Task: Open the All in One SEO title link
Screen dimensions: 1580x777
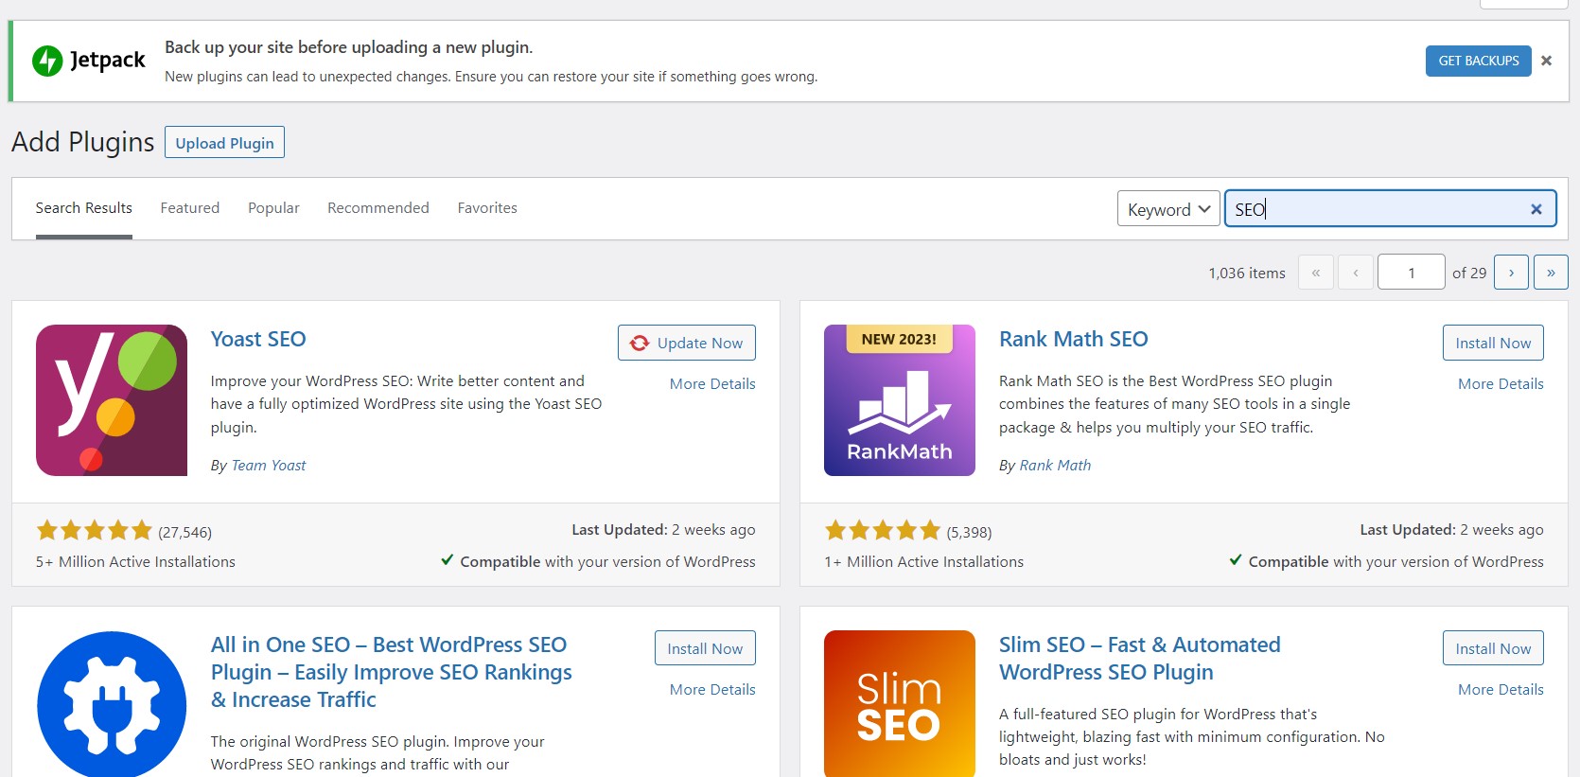Action: coord(391,672)
